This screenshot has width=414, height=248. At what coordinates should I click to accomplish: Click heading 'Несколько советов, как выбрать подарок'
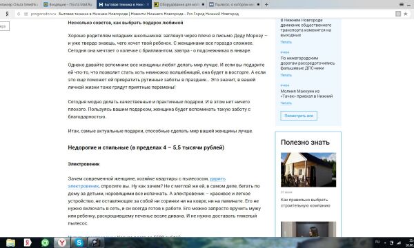tap(126, 23)
